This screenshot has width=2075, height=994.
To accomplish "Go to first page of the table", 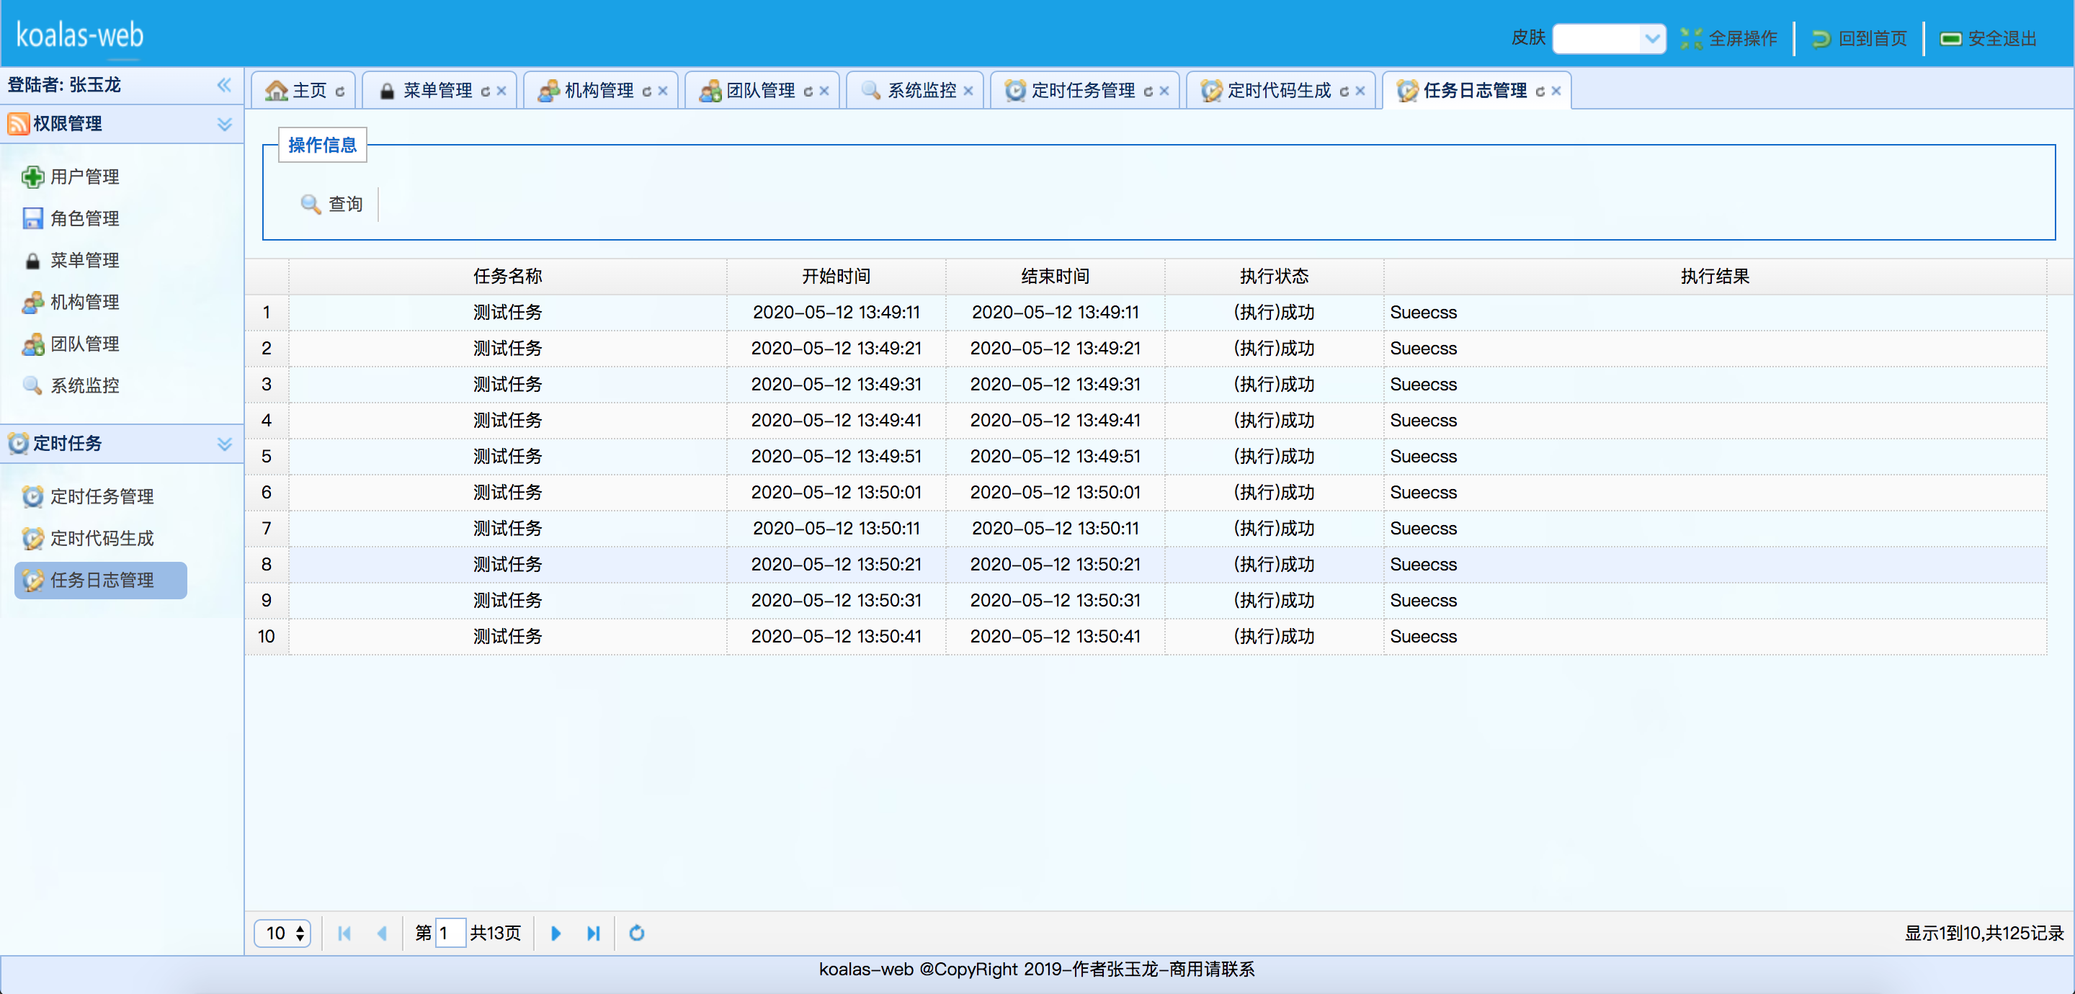I will pyautogui.click(x=345, y=933).
